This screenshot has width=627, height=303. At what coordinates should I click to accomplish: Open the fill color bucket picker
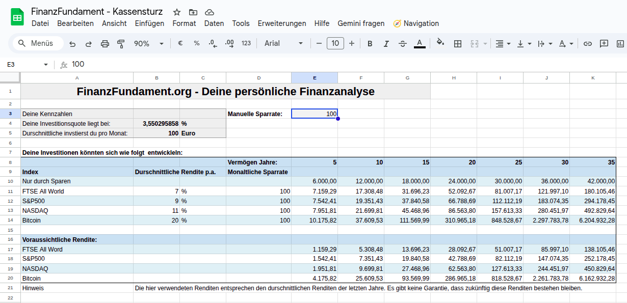coord(440,43)
